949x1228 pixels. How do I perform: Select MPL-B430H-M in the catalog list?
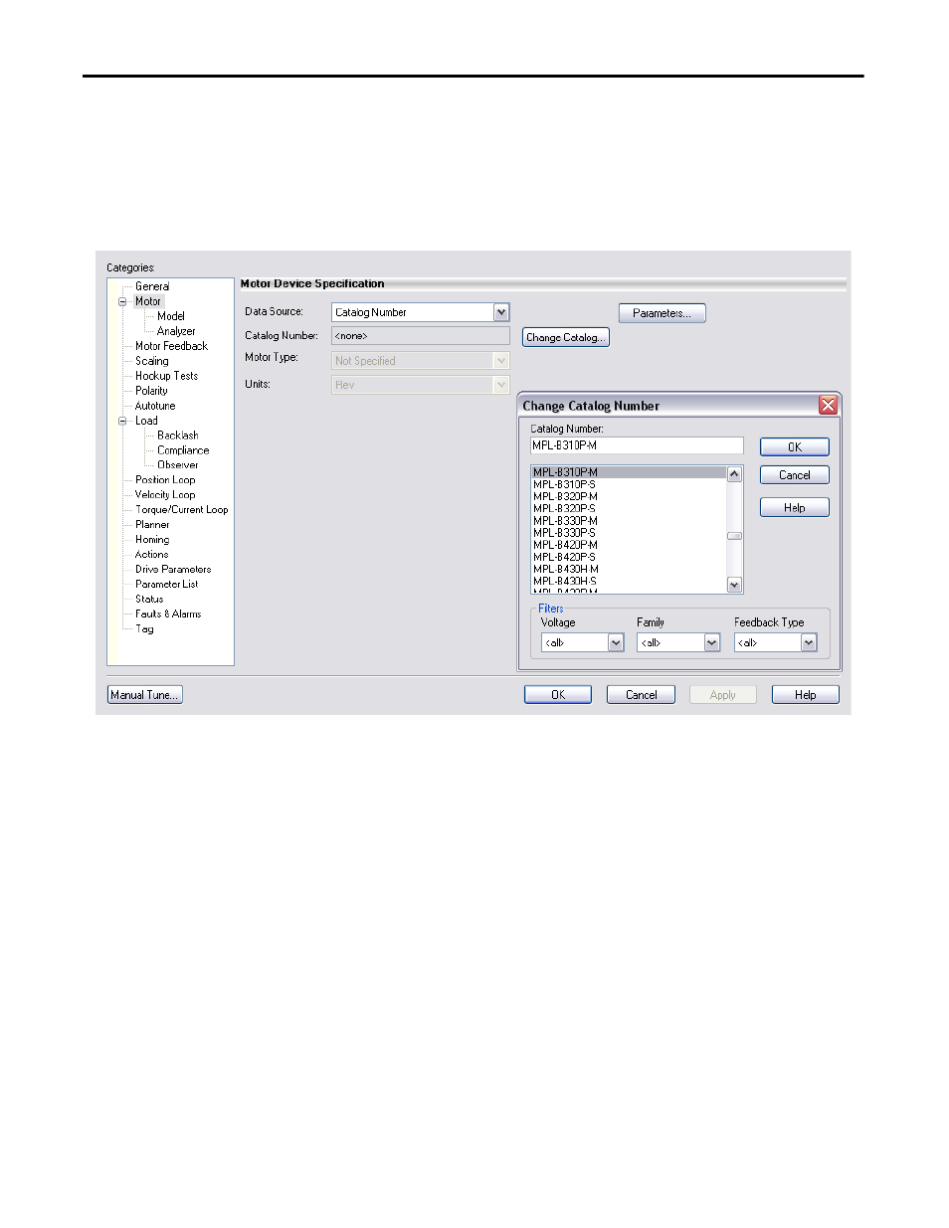629,569
